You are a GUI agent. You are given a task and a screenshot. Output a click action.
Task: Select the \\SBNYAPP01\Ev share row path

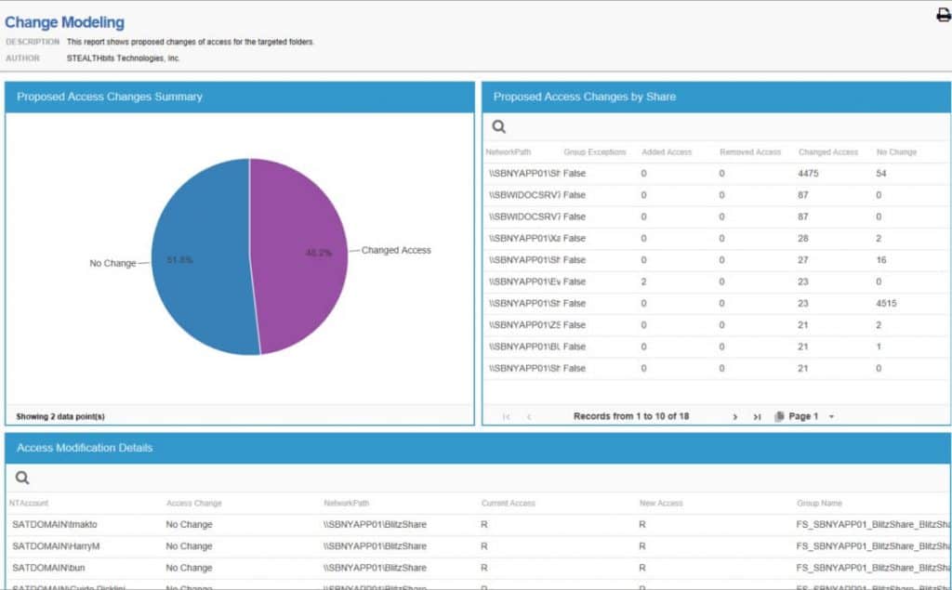[x=524, y=282]
